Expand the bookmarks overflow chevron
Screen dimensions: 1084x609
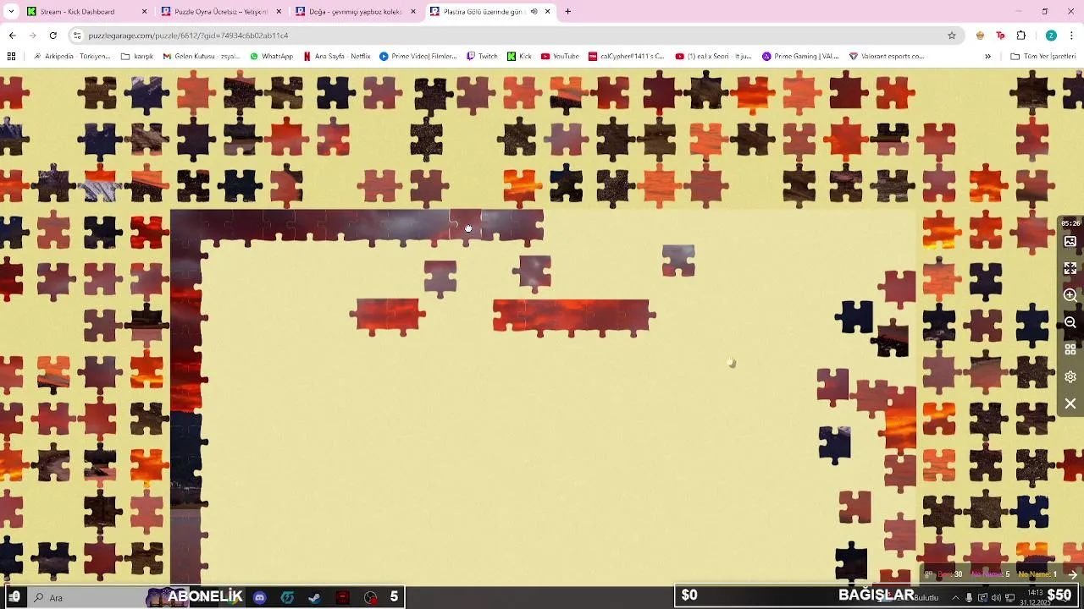click(x=987, y=57)
